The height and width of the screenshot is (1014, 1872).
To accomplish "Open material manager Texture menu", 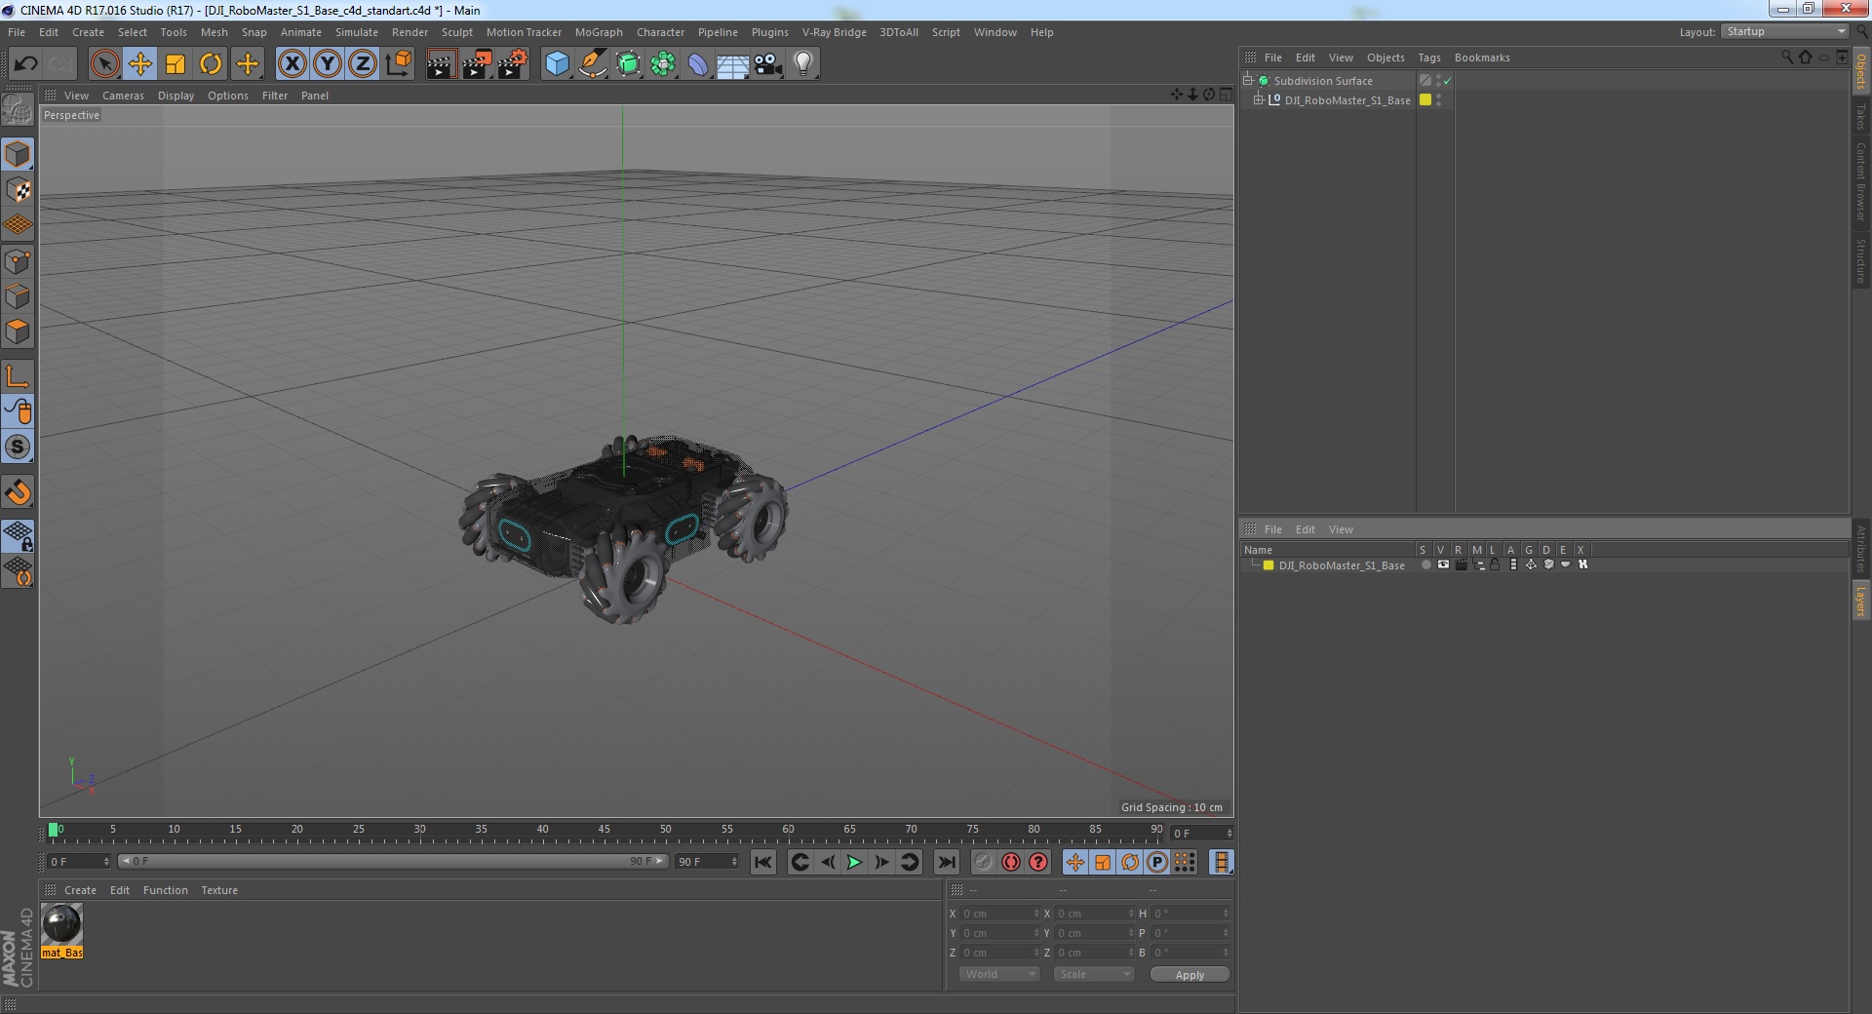I will click(219, 890).
